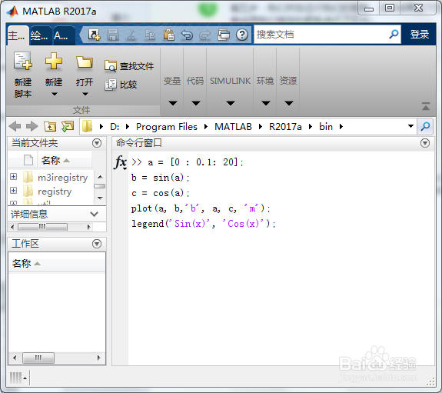Open the Current Folder (当前文件夹) panel actions menu
Viewport: 442px width, 393px height.
click(97, 143)
